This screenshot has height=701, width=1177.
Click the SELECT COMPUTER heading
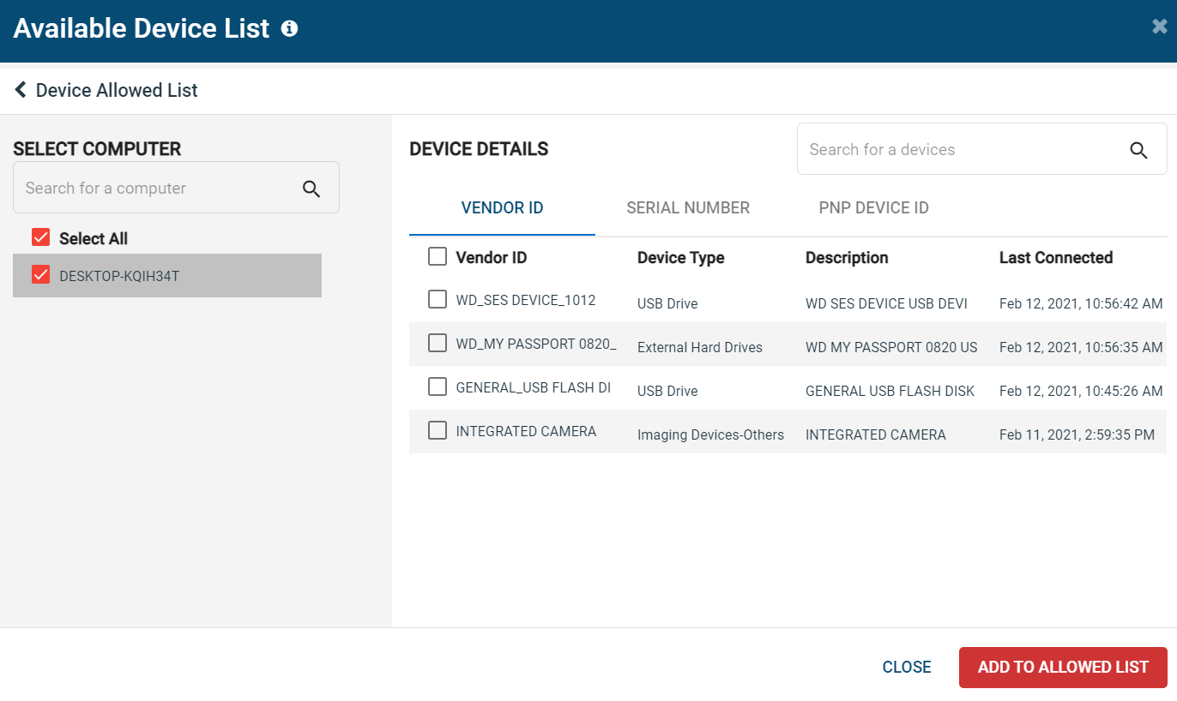coord(97,148)
